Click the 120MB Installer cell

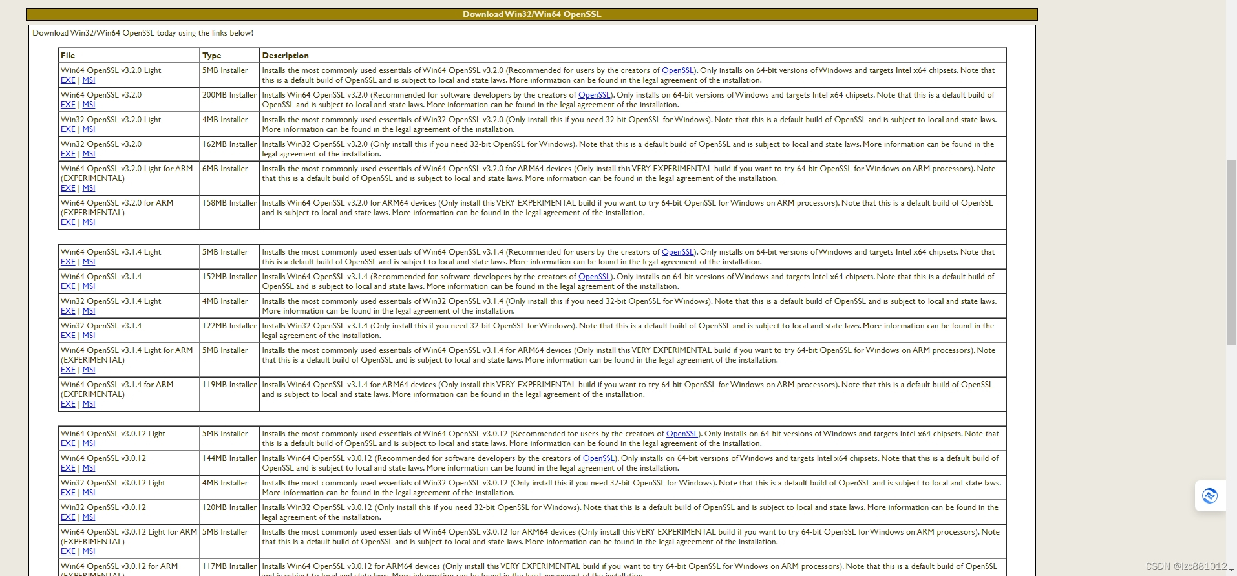point(229,512)
